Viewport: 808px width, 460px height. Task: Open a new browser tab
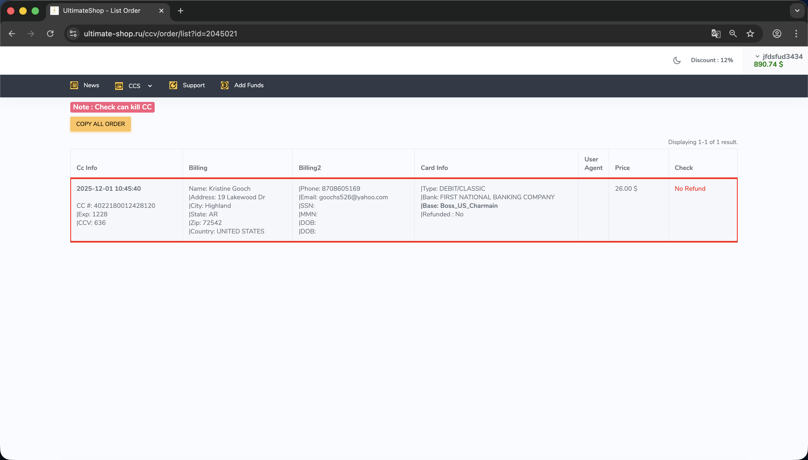(181, 11)
